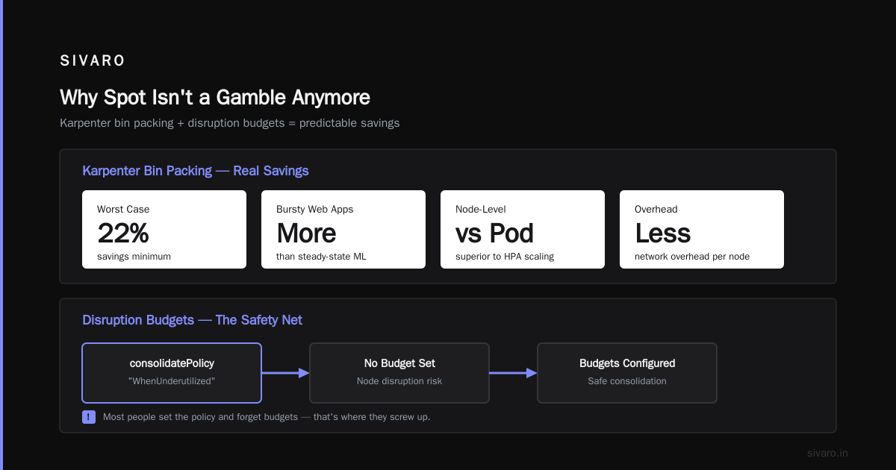Screen dimensions: 896x470
Task: Click the Safe consolidation caption
Action: [627, 381]
